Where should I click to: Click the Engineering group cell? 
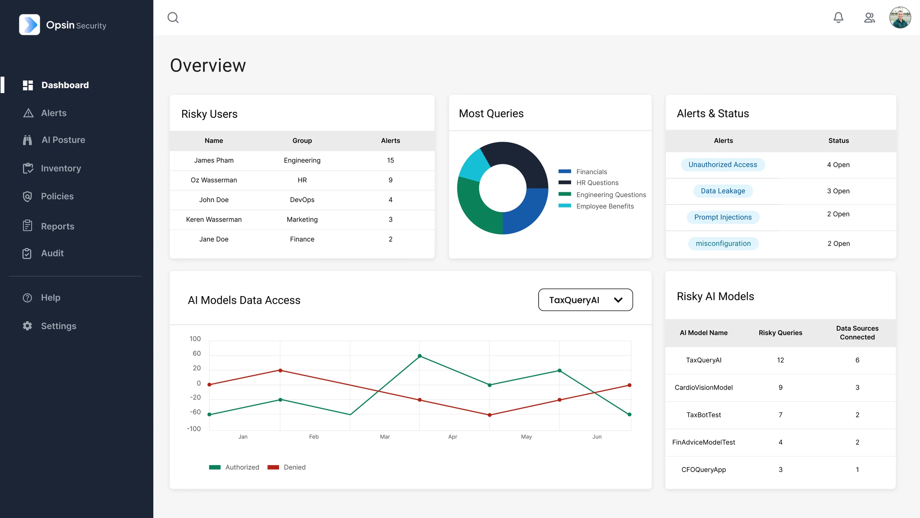coord(302,160)
